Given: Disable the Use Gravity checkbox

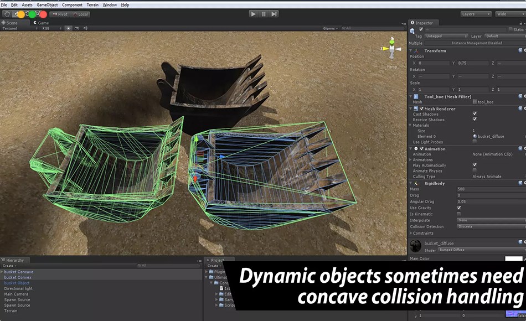Looking at the screenshot, I should tap(458, 208).
